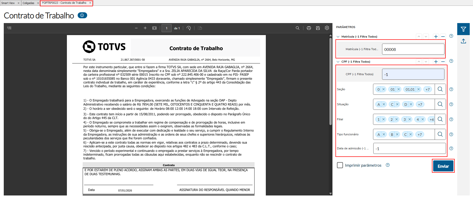Open help for the CPF parameter
Image resolution: width=473 pixels, height=210 pixels.
451,61
